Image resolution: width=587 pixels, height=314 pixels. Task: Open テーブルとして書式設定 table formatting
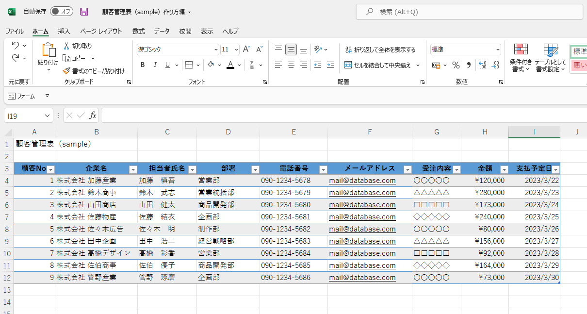point(551,58)
